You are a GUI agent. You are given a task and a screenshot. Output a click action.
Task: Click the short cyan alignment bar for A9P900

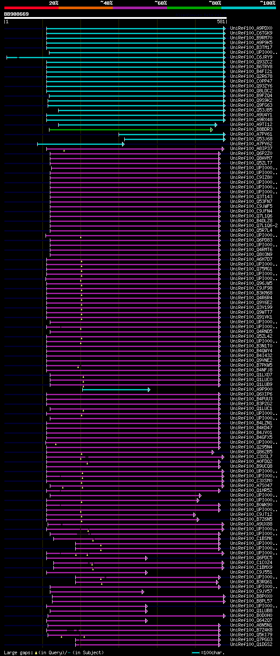pyautogui.click(x=116, y=389)
